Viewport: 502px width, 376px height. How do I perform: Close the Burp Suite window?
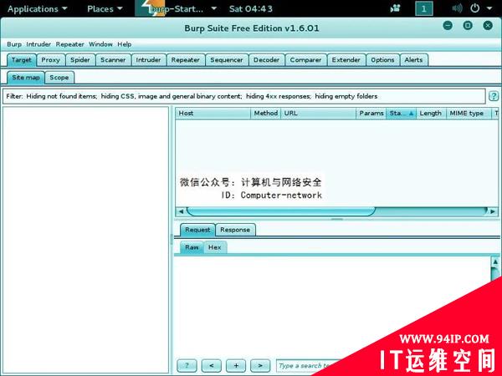point(488,25)
